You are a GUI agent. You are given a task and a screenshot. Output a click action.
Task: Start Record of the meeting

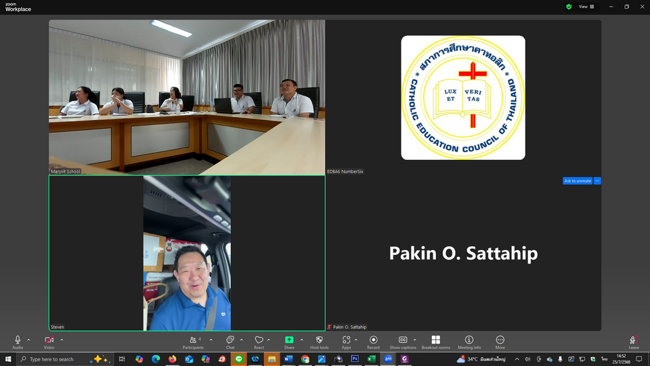click(x=373, y=342)
